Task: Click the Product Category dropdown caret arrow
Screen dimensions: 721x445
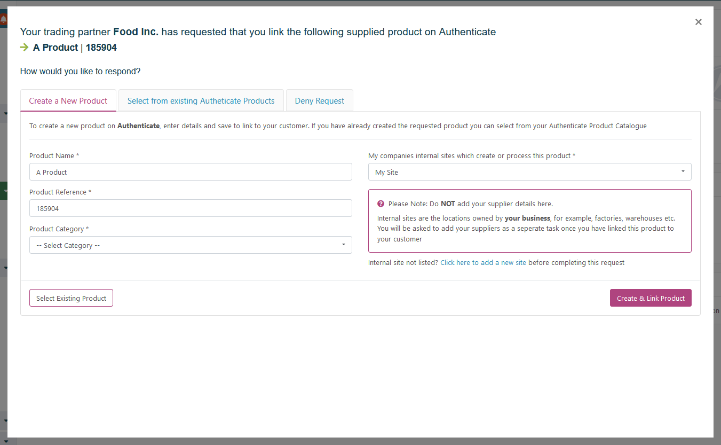Action: click(x=343, y=245)
